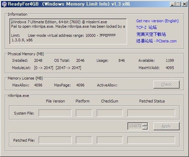Close the ReadyFor4GB window
This screenshot has width=189, height=157.
point(184,4)
